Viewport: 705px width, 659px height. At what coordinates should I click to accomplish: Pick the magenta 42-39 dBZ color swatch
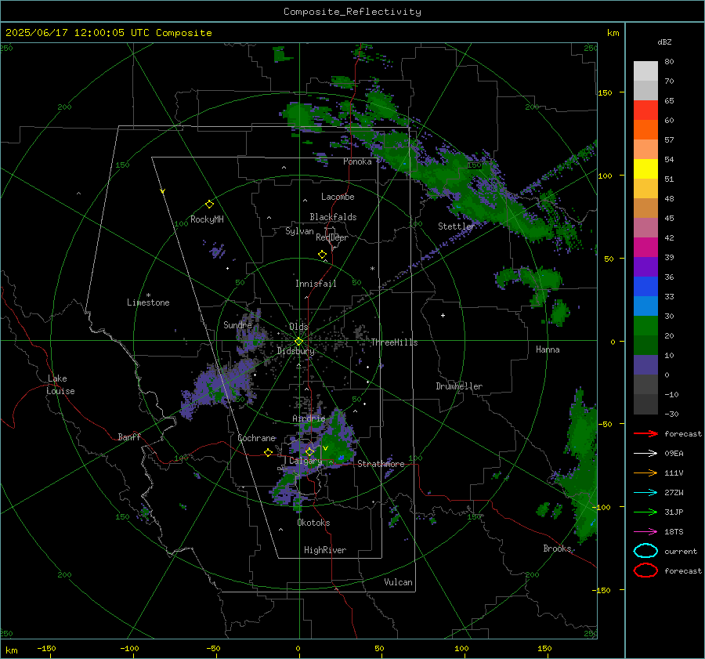[645, 247]
